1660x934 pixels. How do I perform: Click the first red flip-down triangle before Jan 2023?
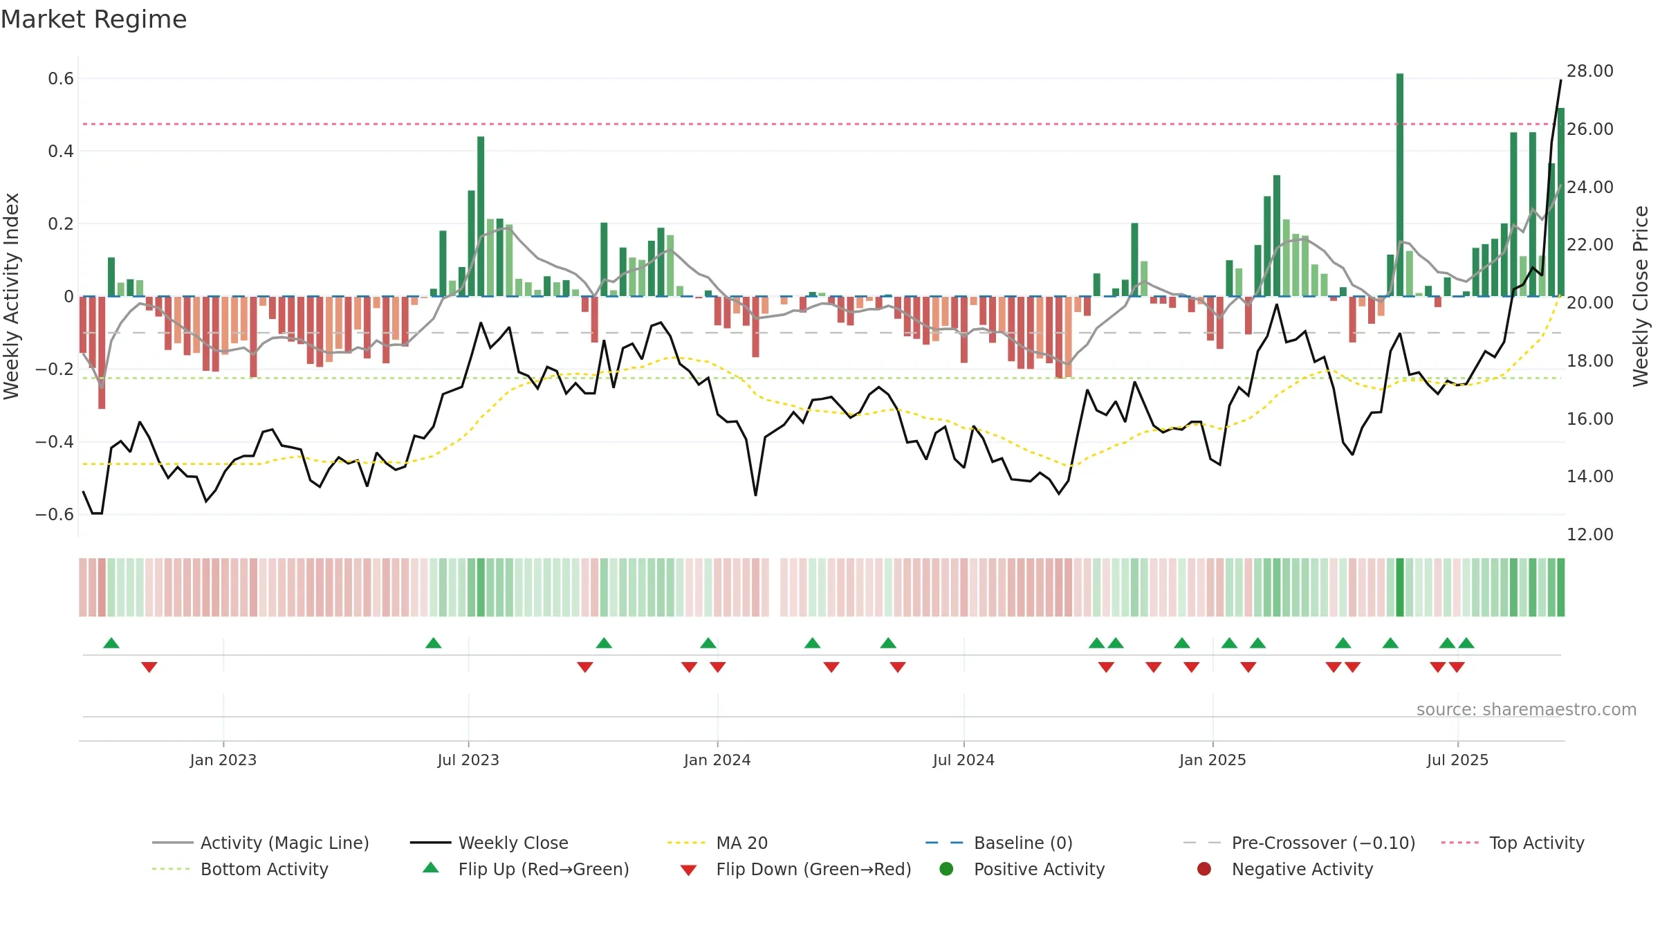point(149,667)
